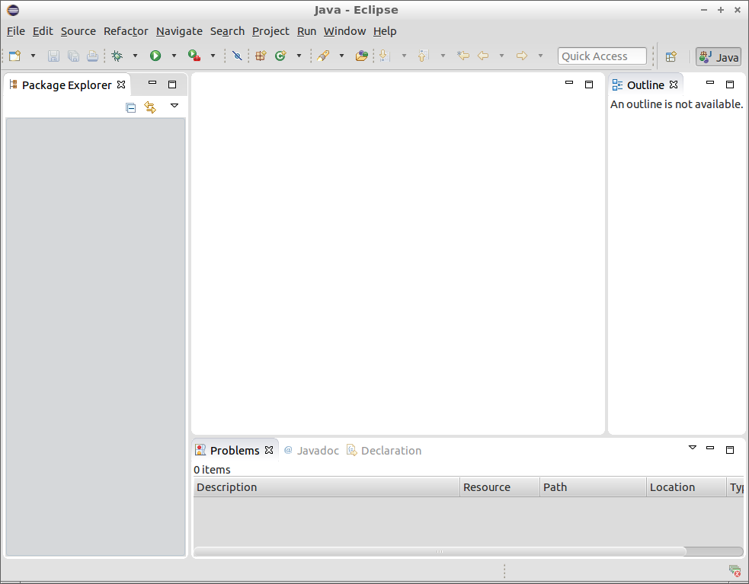Image resolution: width=749 pixels, height=584 pixels.
Task: Open the Package Explorer View Menu triangle
Action: click(x=174, y=106)
